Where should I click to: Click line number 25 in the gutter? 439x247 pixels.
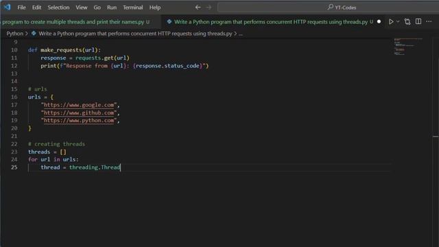[x=14, y=167]
